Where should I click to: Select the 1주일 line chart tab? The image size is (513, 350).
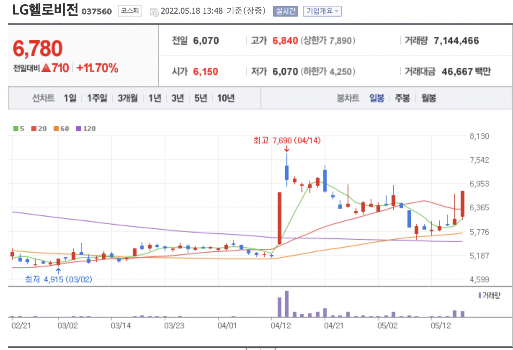point(97,98)
